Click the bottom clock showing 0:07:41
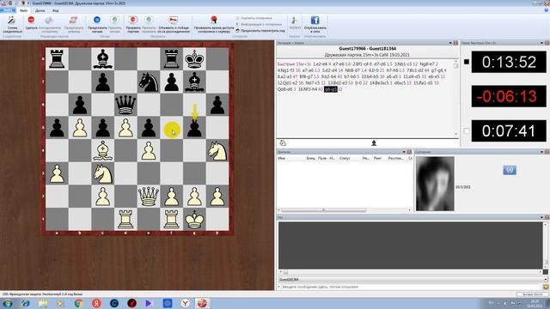Screen dimensions: 550x309 click(509, 131)
